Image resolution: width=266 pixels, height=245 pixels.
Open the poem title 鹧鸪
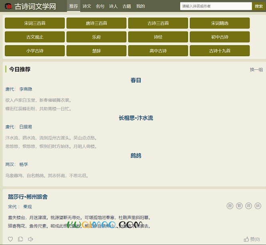[136, 155]
